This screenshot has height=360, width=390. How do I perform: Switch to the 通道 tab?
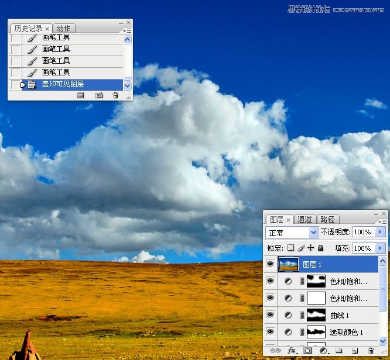pos(305,220)
